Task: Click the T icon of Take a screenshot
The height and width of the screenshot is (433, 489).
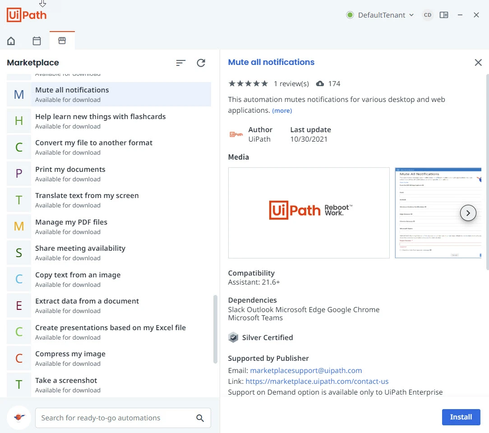Action: pyautogui.click(x=19, y=385)
